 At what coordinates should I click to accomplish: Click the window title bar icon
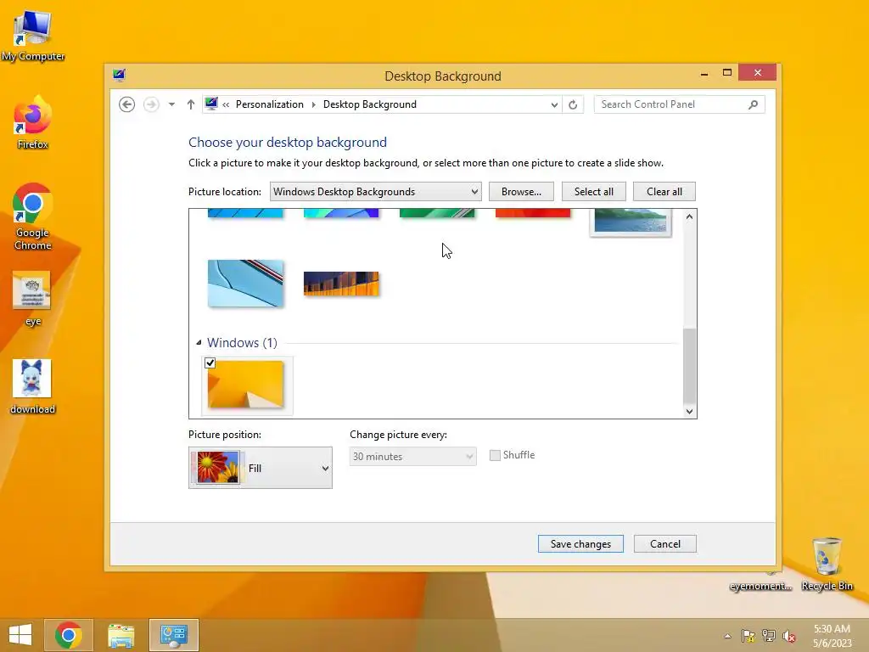pyautogui.click(x=119, y=75)
